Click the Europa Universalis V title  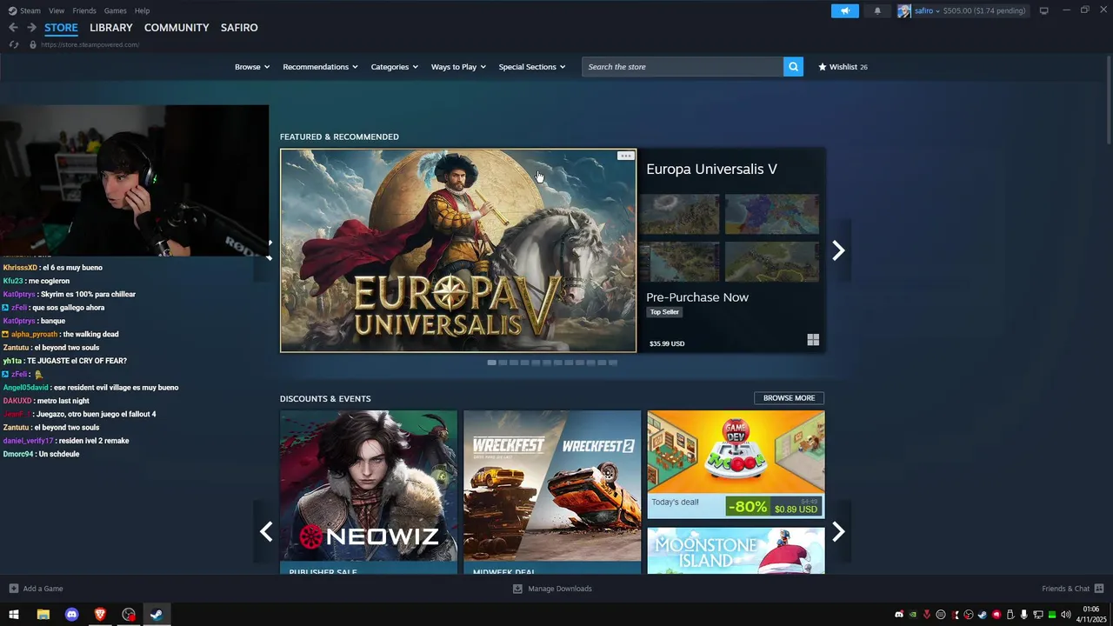711,169
